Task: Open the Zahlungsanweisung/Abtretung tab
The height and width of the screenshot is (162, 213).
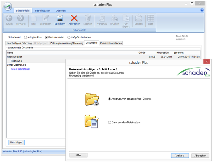Action: [67, 43]
